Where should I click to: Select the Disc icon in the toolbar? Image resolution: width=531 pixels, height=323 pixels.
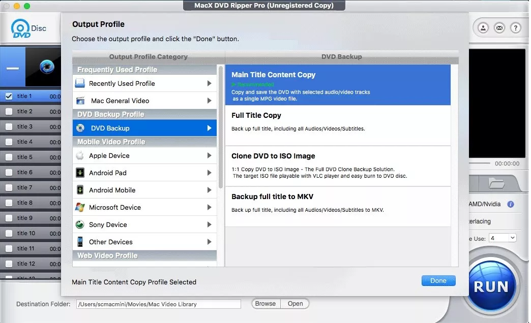click(20, 28)
